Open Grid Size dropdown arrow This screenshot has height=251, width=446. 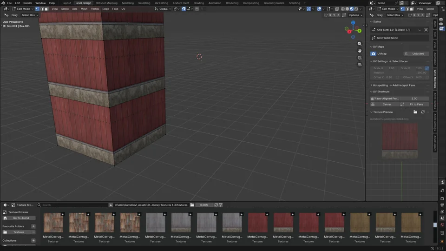coord(420,30)
